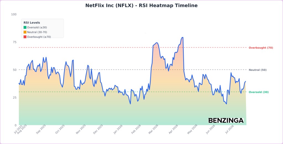This screenshot has width=283, height=144.
Task: Click the 'Sep 2025' x-axis label
Action: tap(41, 129)
